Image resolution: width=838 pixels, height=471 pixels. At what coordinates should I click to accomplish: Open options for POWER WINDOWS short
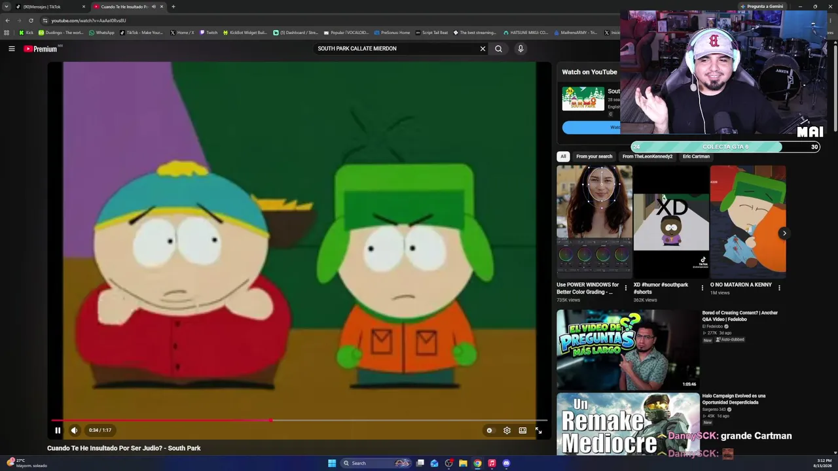point(626,288)
